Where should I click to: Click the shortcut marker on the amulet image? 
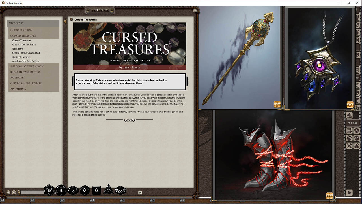350,105
